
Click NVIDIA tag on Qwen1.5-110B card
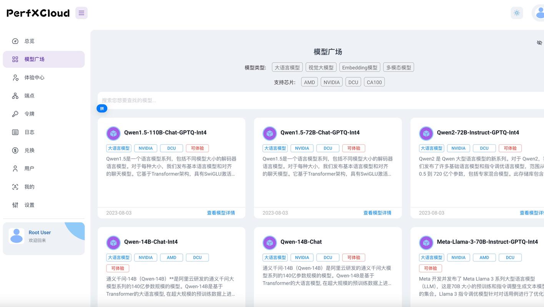point(146,148)
